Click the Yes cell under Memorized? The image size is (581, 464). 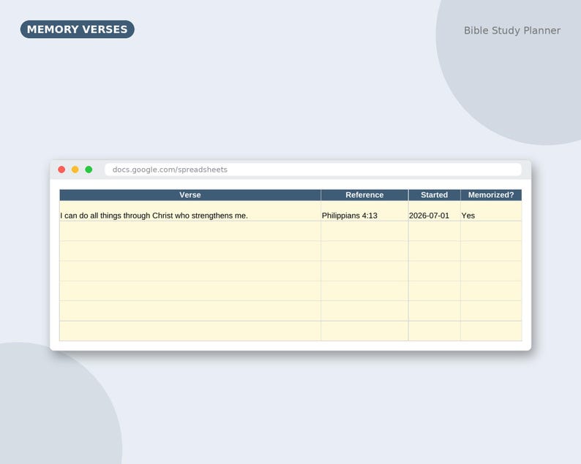tap(491, 211)
